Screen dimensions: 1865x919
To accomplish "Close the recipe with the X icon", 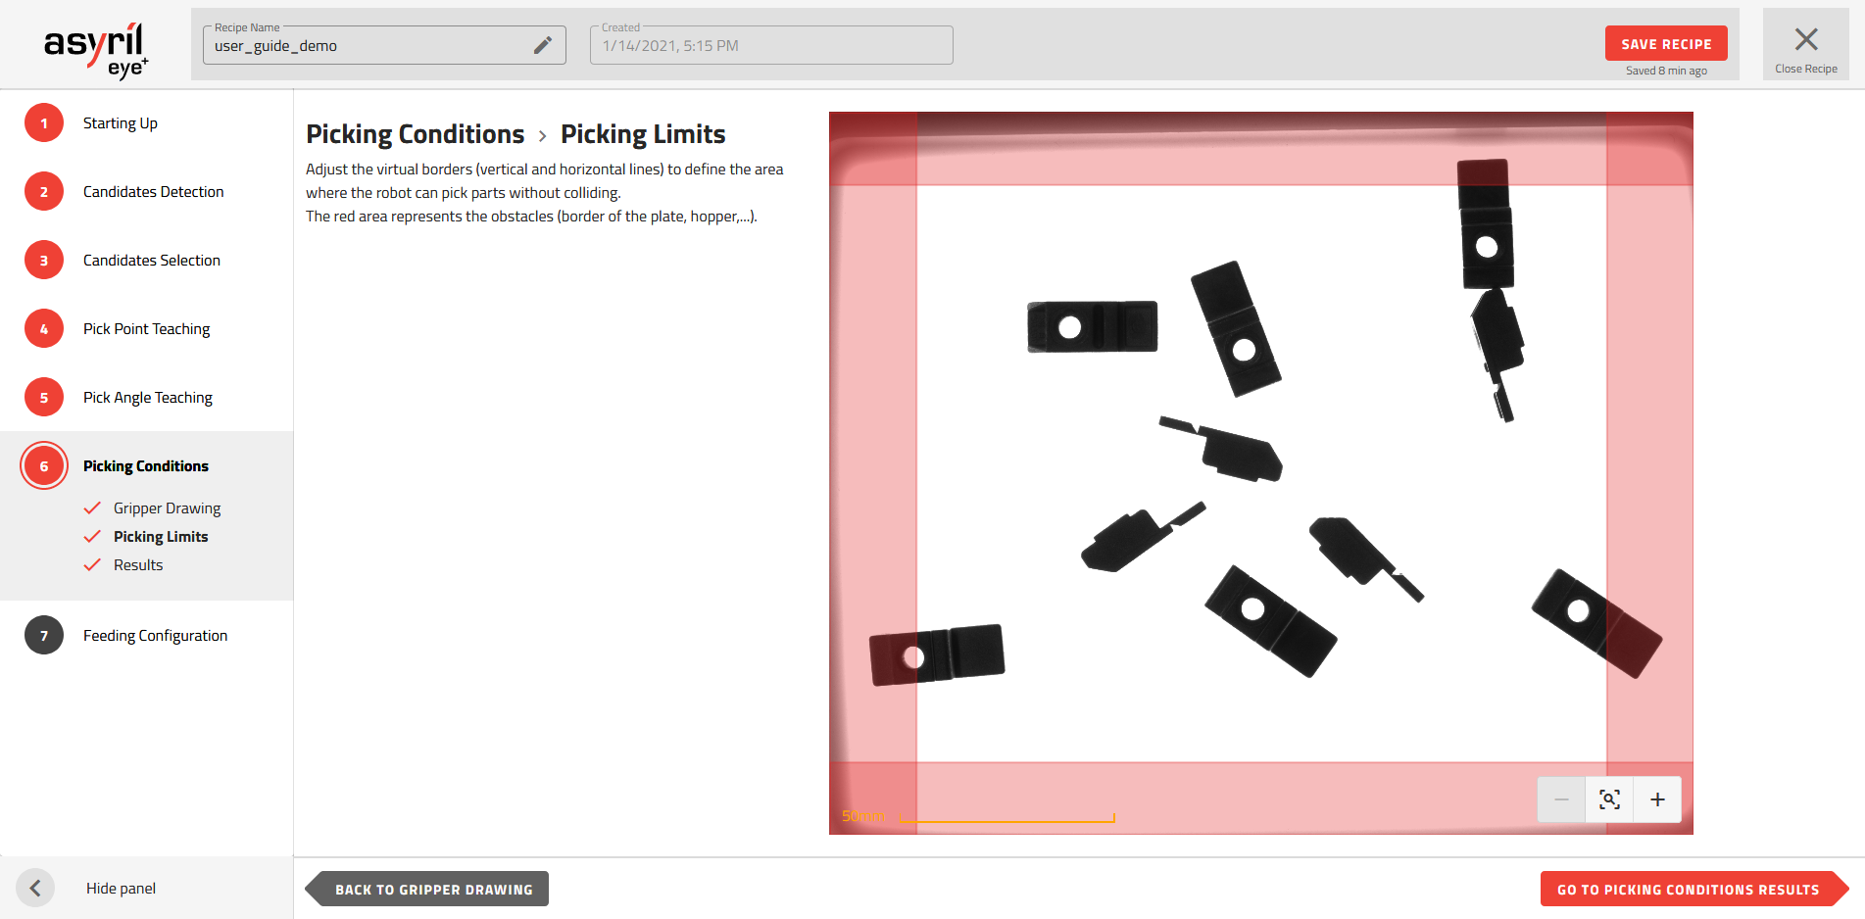I will 1805,39.
